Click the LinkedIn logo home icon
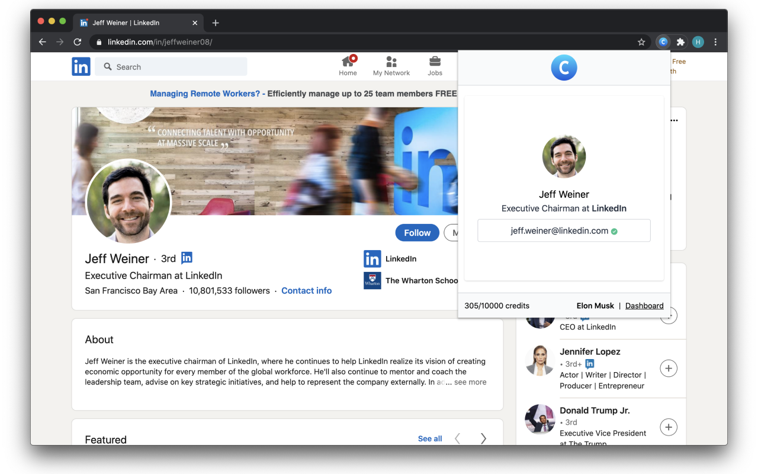Image resolution: width=758 pixels, height=474 pixels. click(x=81, y=66)
